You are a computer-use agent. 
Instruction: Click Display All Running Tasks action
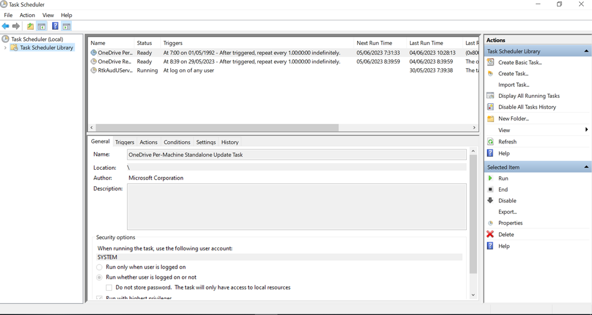click(x=529, y=96)
